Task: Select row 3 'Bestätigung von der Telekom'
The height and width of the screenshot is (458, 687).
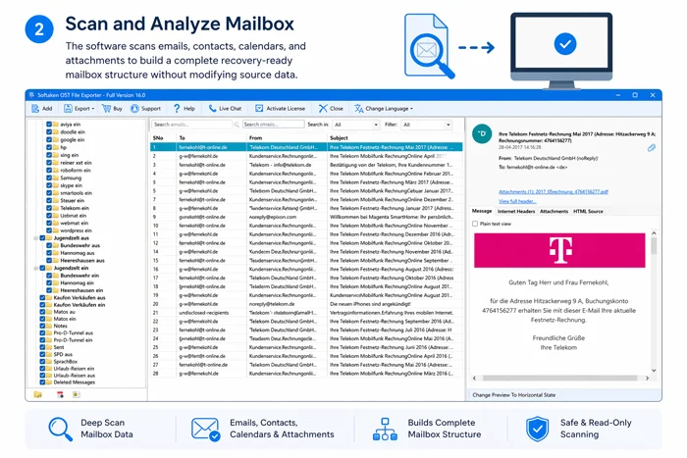Action: (306, 165)
